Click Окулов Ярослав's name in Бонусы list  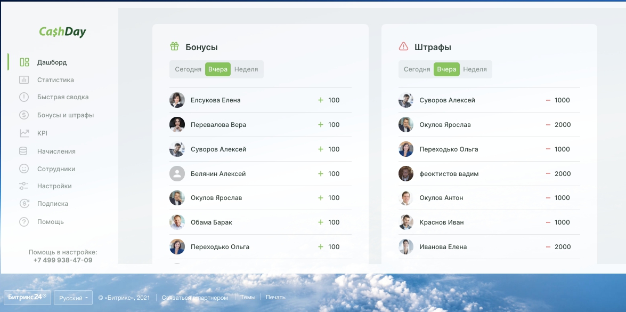tap(216, 198)
